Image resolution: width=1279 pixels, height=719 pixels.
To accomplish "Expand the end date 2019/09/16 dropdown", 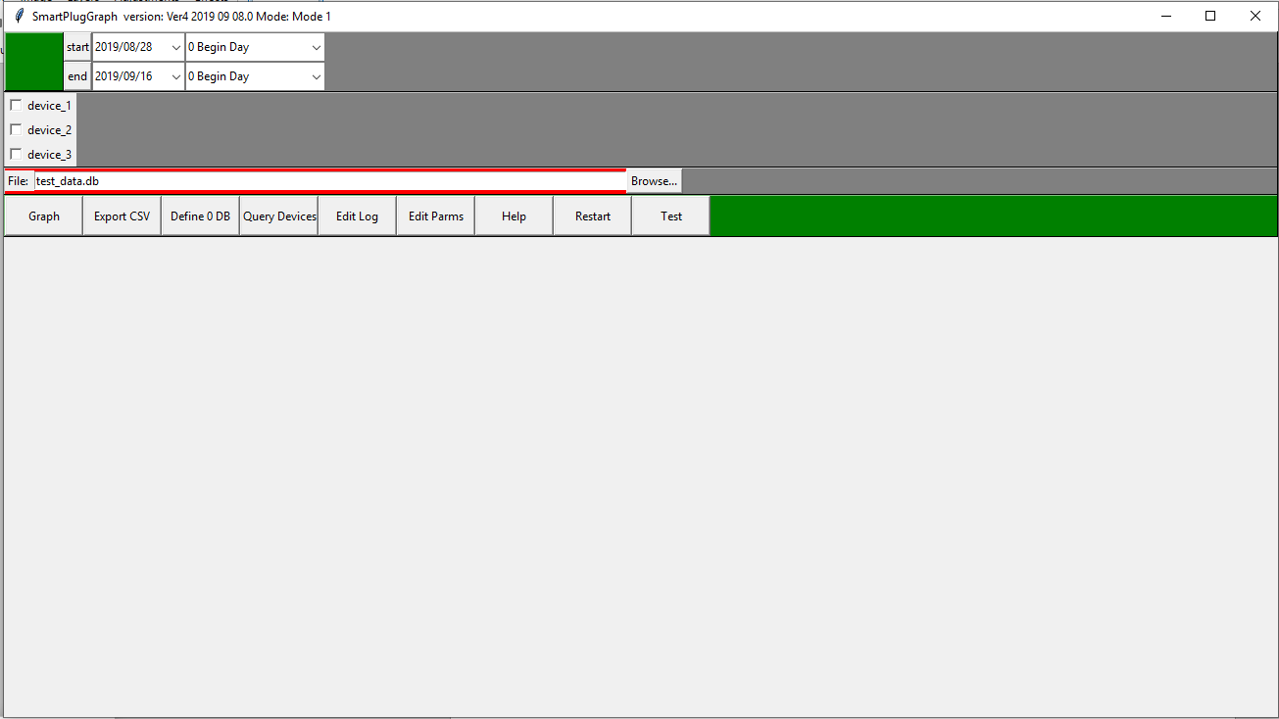I will (x=175, y=76).
